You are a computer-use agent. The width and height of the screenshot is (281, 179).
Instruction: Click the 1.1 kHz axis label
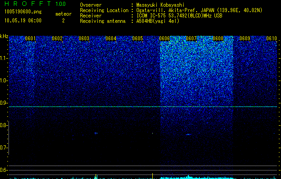tap(4, 58)
